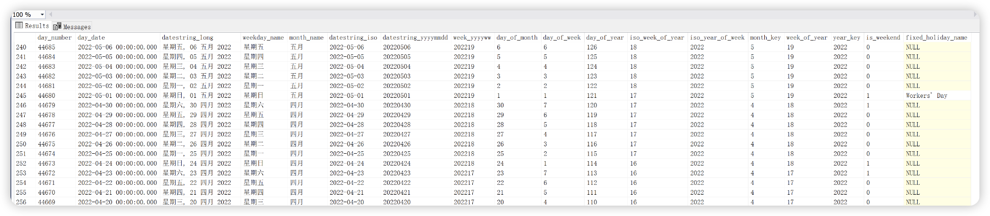The height and width of the screenshot is (216, 990).
Task: Click day_of_year cell 126
Action: pos(605,47)
